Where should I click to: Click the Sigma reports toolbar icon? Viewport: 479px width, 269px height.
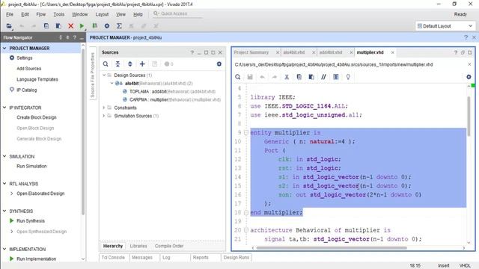[x=119, y=26]
